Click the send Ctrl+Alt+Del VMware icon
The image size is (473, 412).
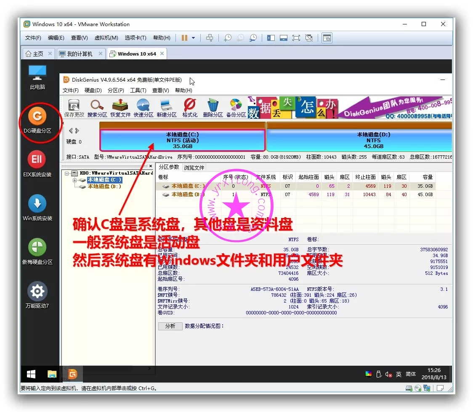(x=209, y=38)
